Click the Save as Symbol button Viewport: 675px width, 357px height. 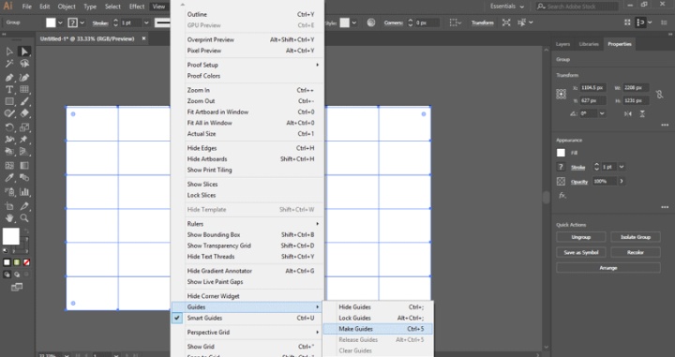[580, 252]
